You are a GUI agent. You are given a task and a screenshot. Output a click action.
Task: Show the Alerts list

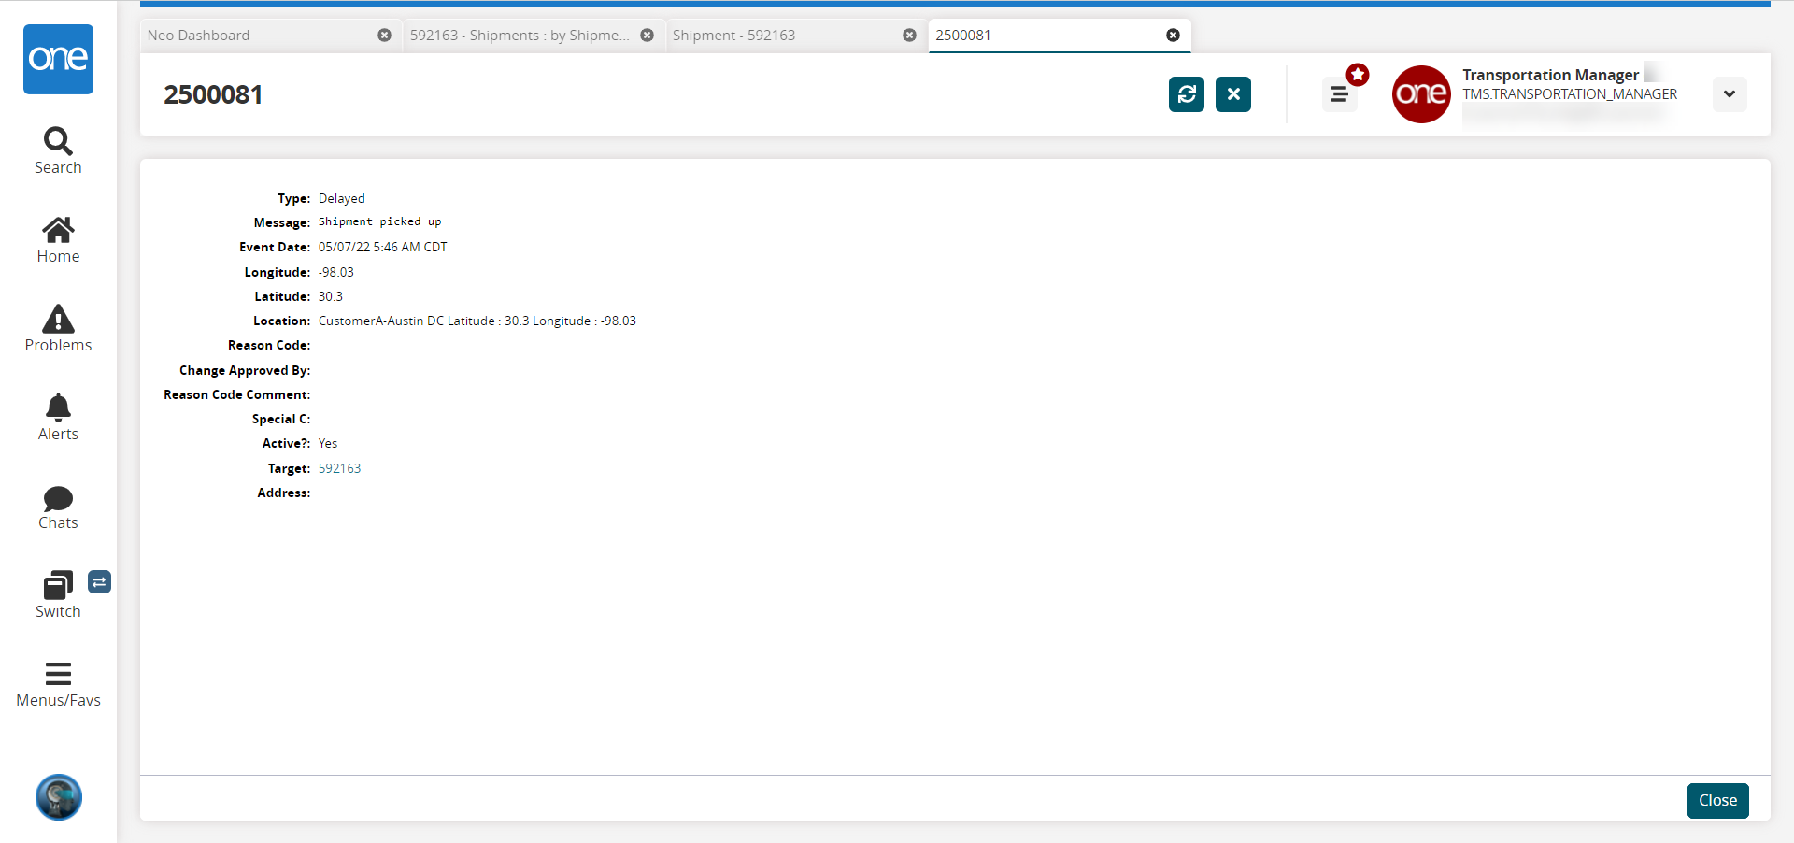[x=58, y=417]
